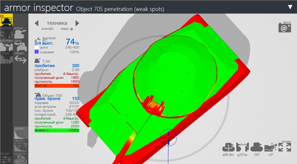Image resolution: width=297 pixels, height=164 pixels.
Task: Click the green 'прочность 2000' row
Action: (57, 126)
